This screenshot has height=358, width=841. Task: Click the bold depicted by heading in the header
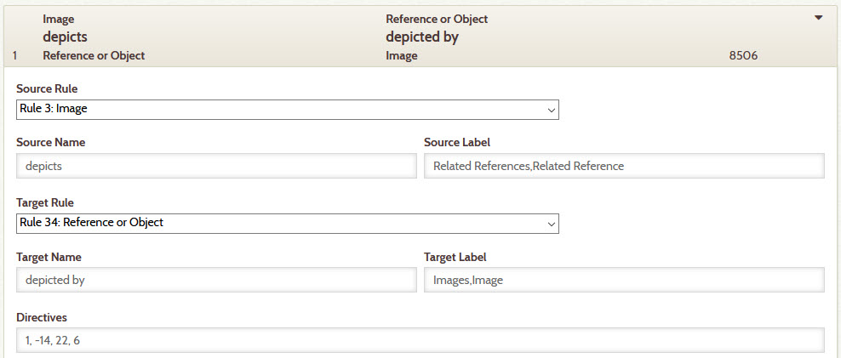(422, 37)
